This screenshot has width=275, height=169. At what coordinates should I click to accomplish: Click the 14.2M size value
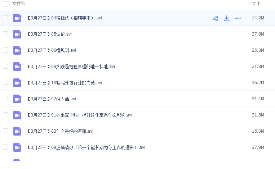[258, 18]
